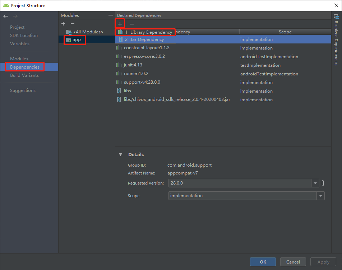Open the Variables section

pos(20,44)
